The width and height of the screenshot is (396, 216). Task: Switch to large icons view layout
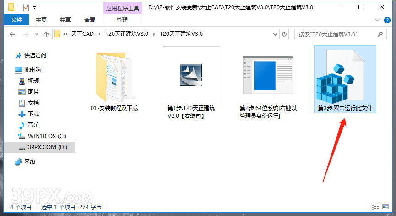[x=385, y=207]
